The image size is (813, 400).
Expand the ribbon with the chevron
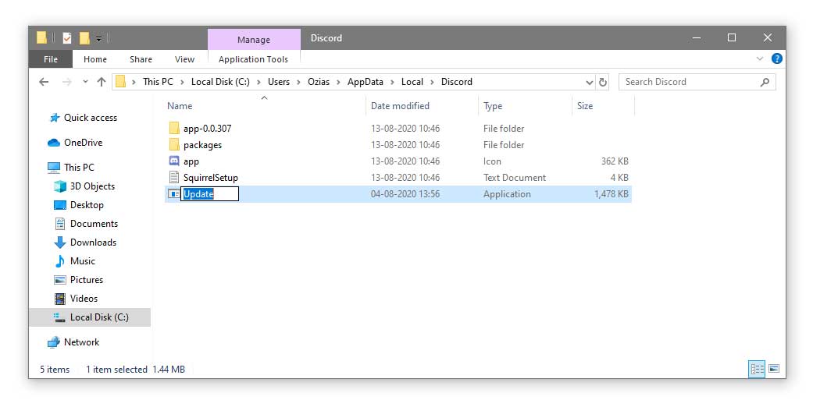point(760,59)
